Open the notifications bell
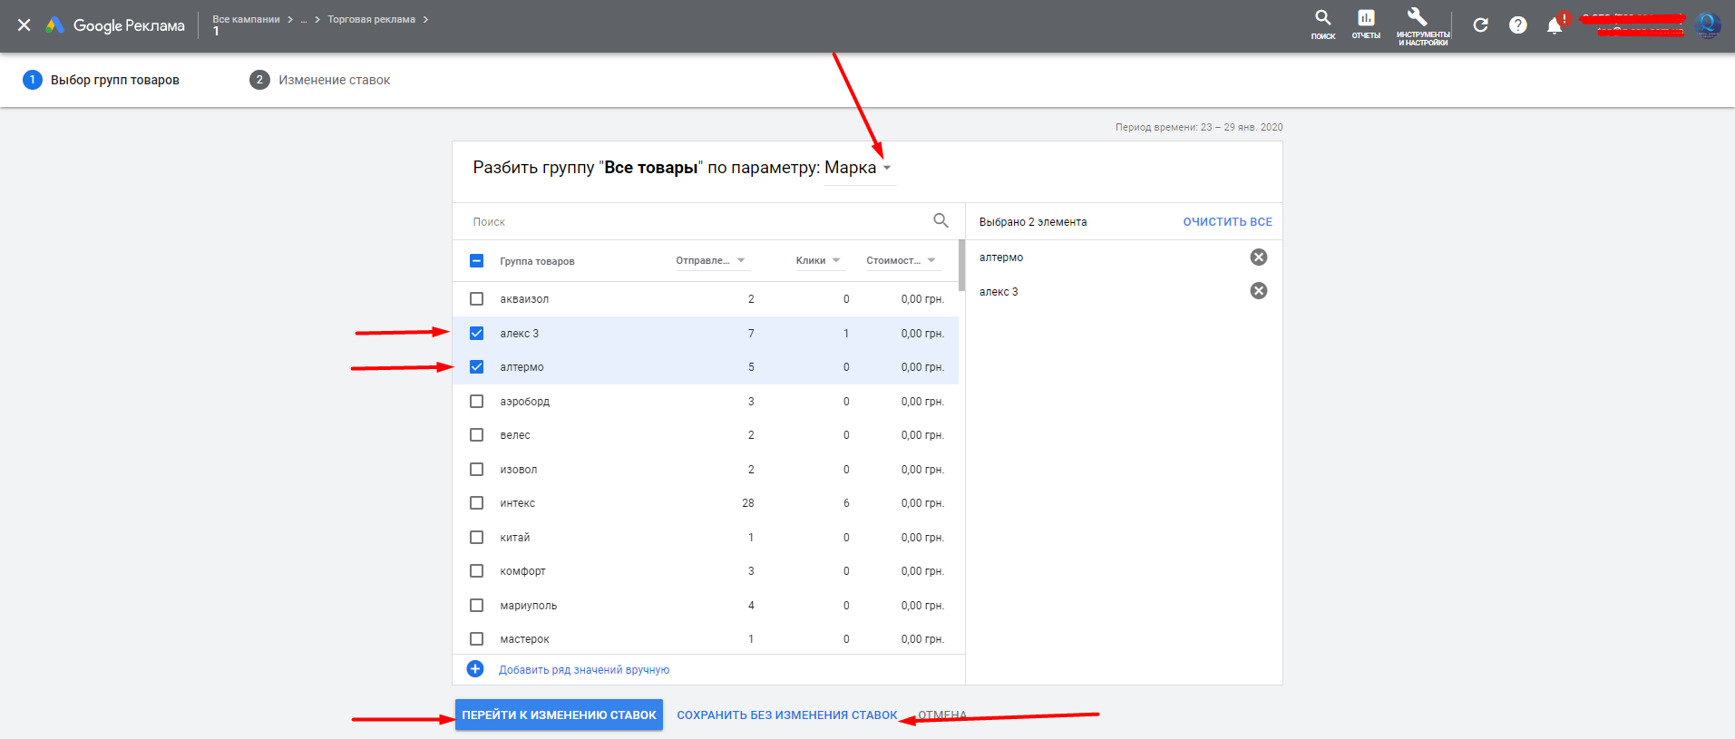This screenshot has width=1735, height=739. tap(1555, 25)
